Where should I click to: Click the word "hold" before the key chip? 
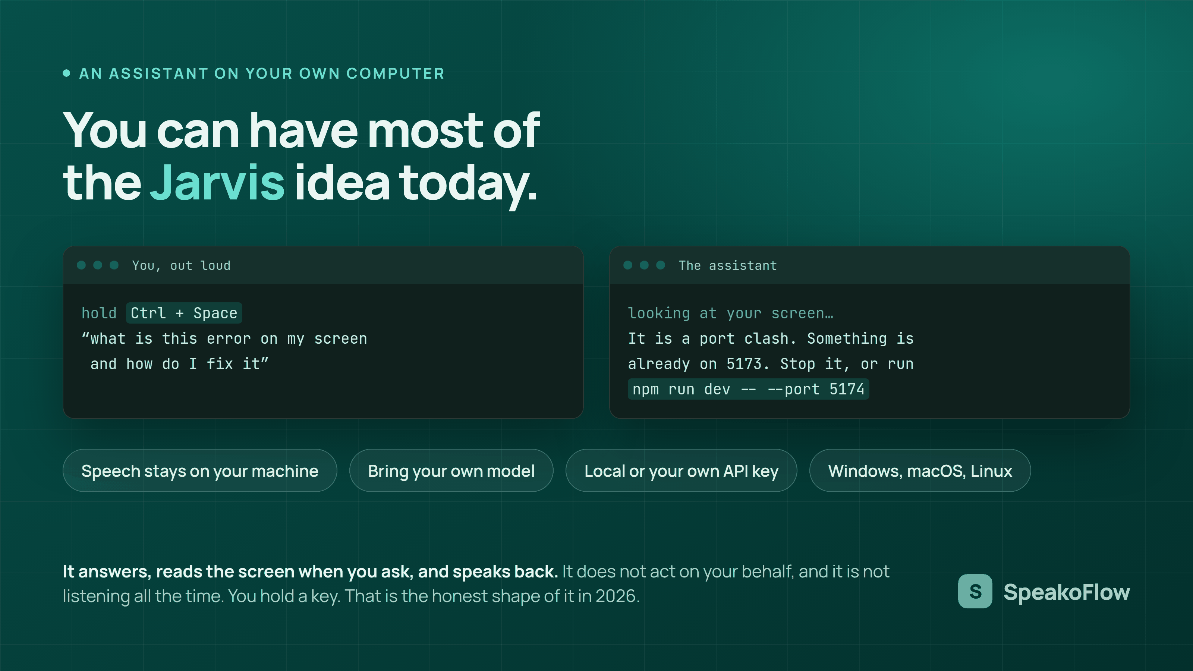[99, 314]
